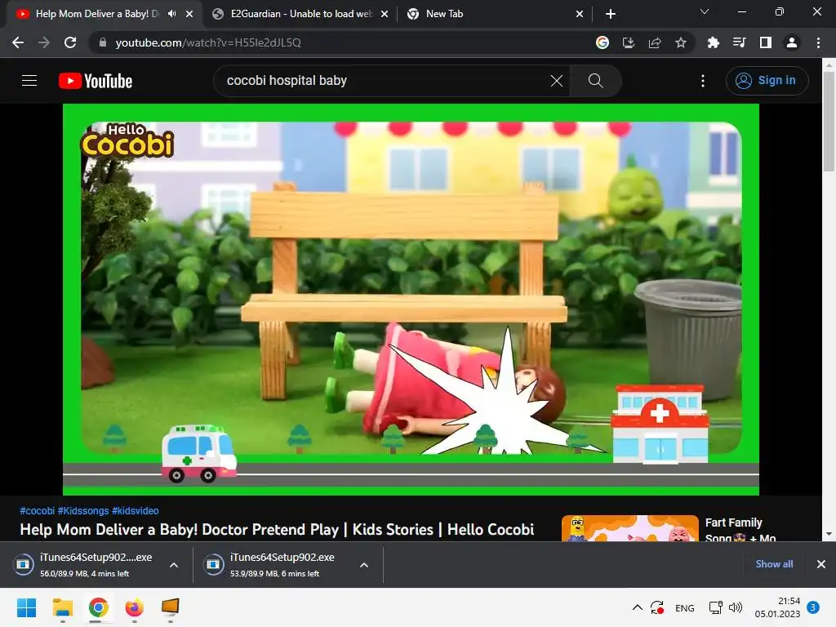Expand options for second iTunes64Setup902.exe download
The width and height of the screenshot is (836, 627).
363,565
